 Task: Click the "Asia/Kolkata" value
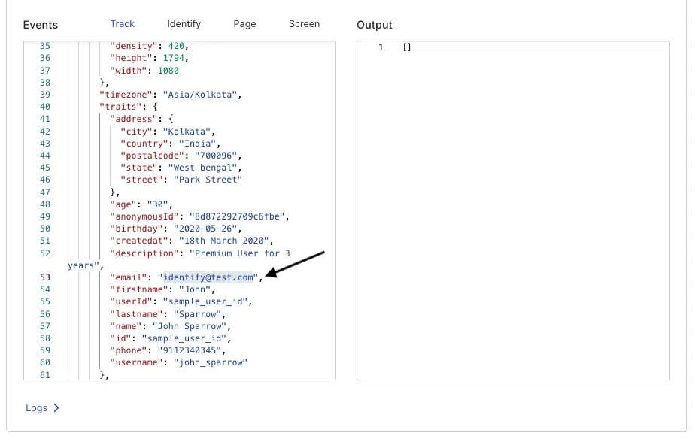pos(200,95)
